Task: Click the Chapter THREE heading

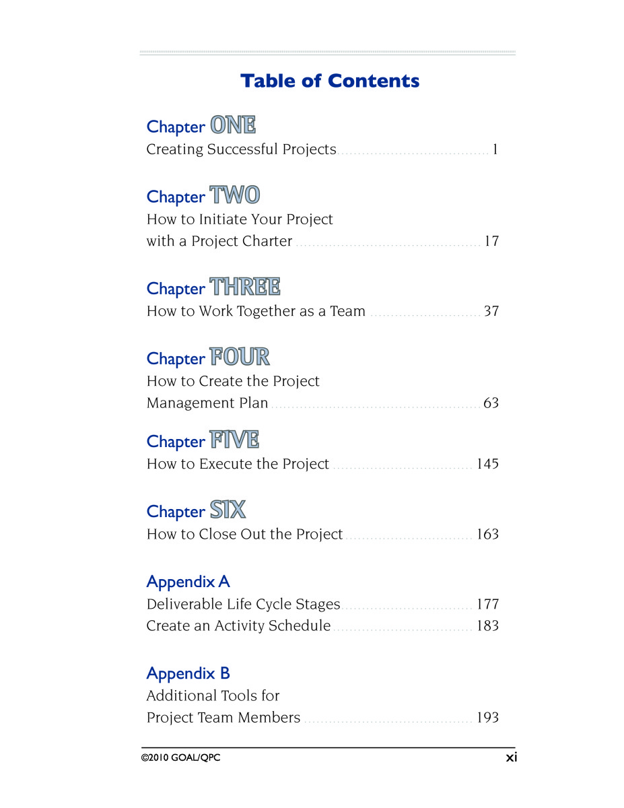Action: point(213,288)
